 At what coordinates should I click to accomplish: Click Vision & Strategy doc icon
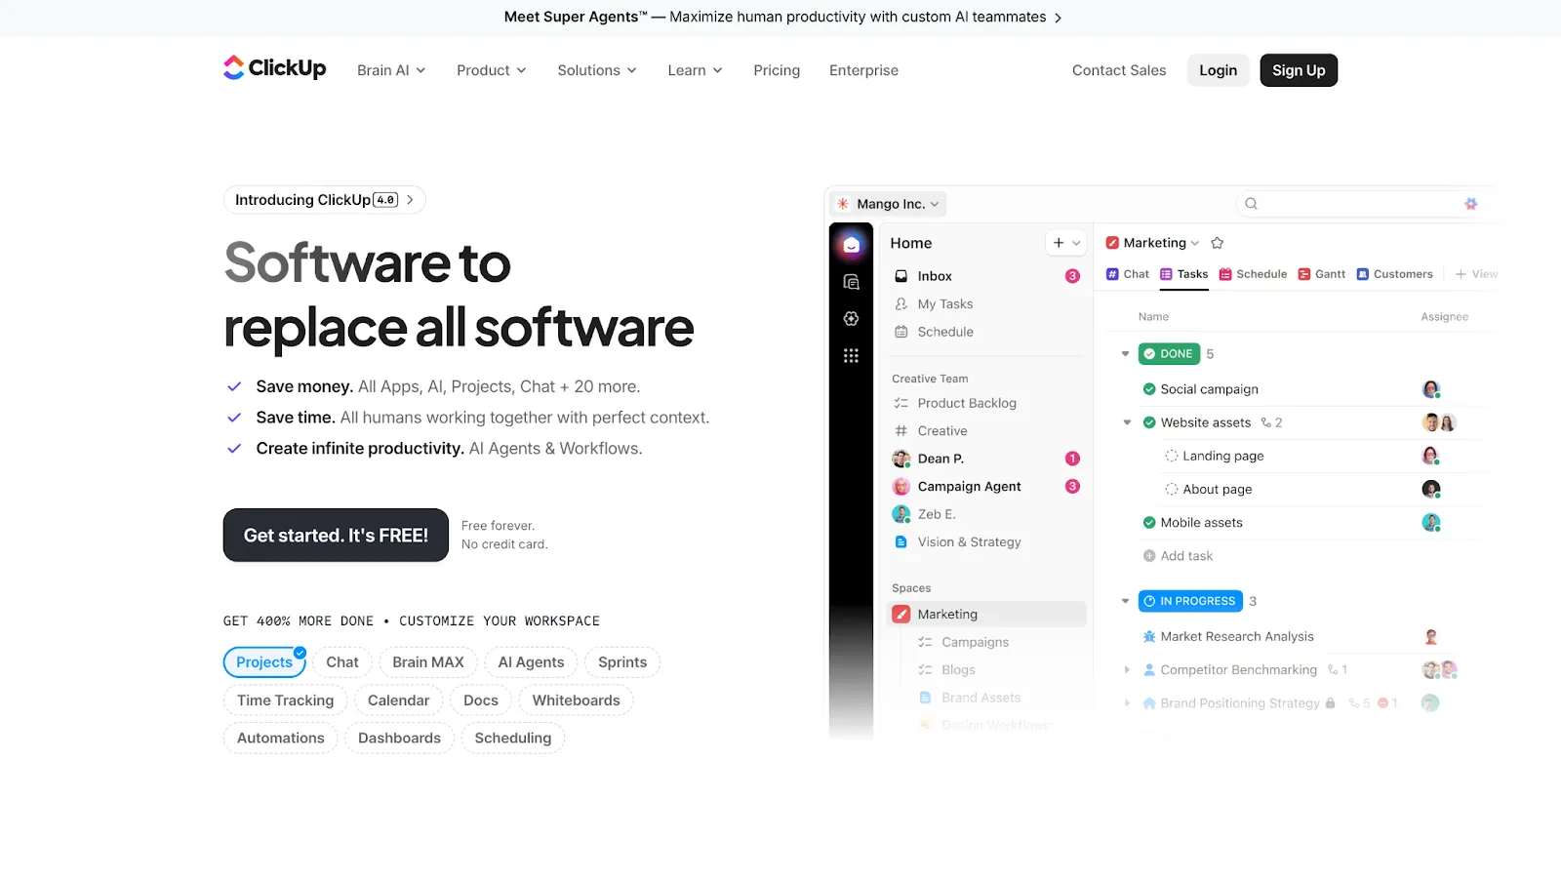[x=901, y=541]
